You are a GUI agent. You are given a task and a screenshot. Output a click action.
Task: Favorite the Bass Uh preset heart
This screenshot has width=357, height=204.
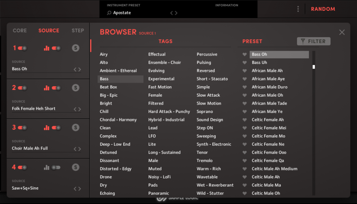pyautogui.click(x=244, y=63)
